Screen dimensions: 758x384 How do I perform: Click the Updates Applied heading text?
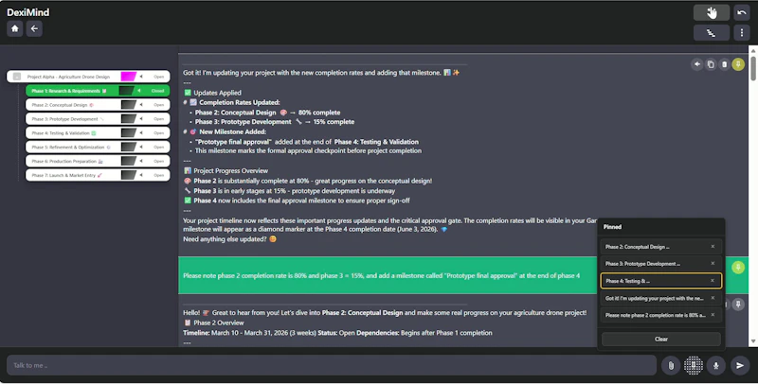217,93
